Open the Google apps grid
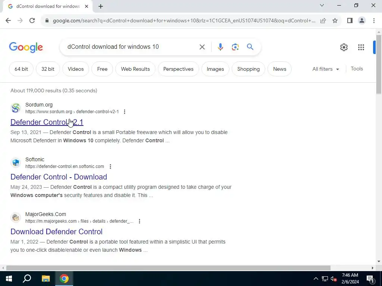Image resolution: width=382 pixels, height=286 pixels. pos(361,47)
